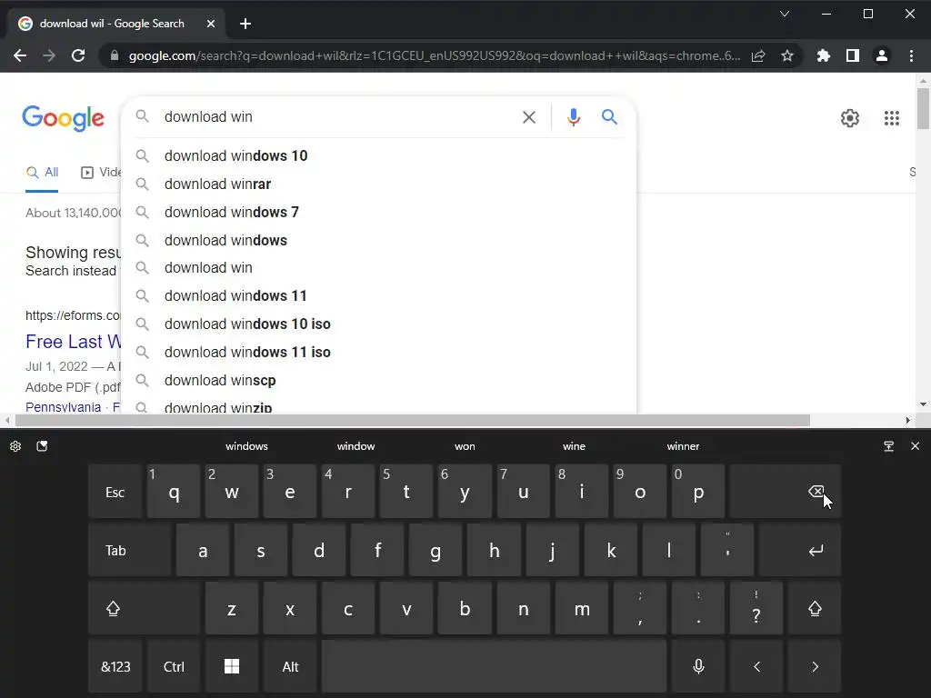The image size is (931, 698).
Task: Select suggestion "download windows 11"
Action: [378, 295]
